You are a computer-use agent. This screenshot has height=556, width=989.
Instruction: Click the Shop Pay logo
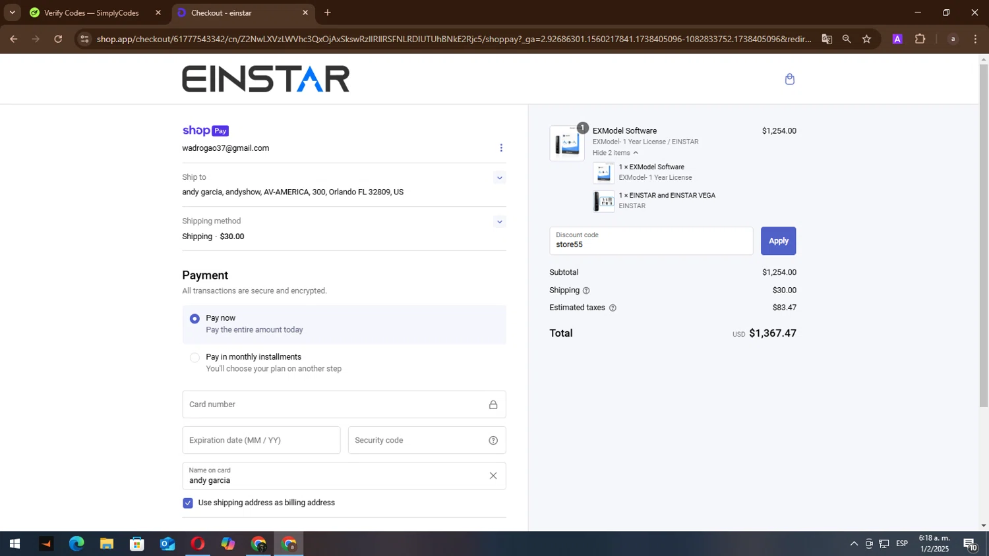[x=206, y=130]
